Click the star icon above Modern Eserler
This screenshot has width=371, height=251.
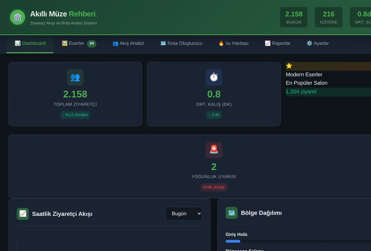289,66
